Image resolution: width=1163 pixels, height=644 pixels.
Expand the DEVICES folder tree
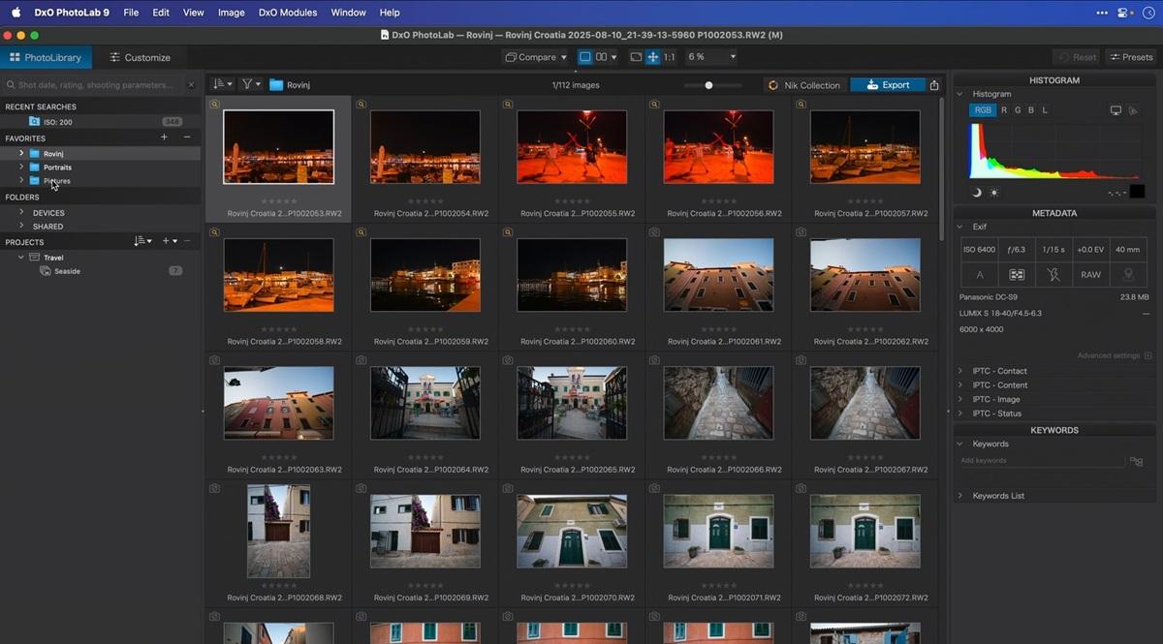21,212
